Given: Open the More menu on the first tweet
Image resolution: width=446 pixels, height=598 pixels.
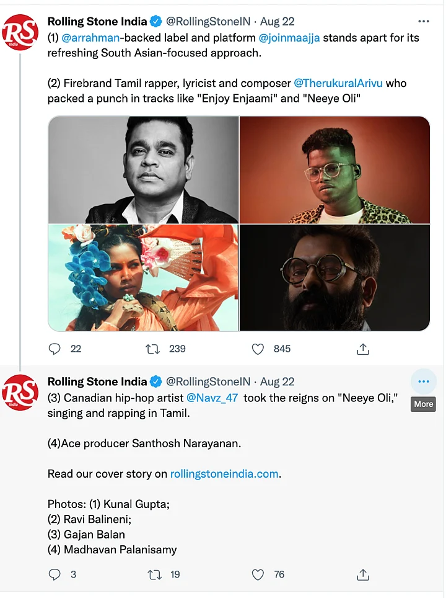Looking at the screenshot, I should click(x=424, y=21).
